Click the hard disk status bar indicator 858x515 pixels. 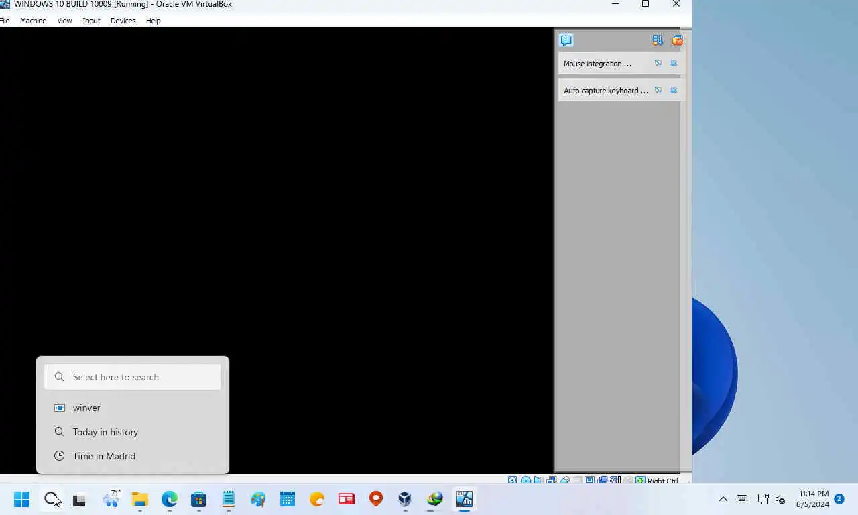[513, 480]
